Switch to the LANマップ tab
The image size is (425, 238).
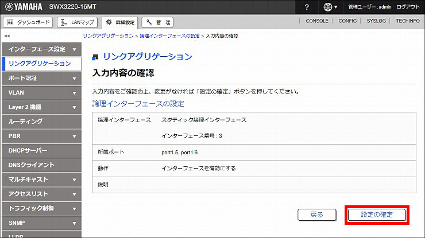pos(78,22)
